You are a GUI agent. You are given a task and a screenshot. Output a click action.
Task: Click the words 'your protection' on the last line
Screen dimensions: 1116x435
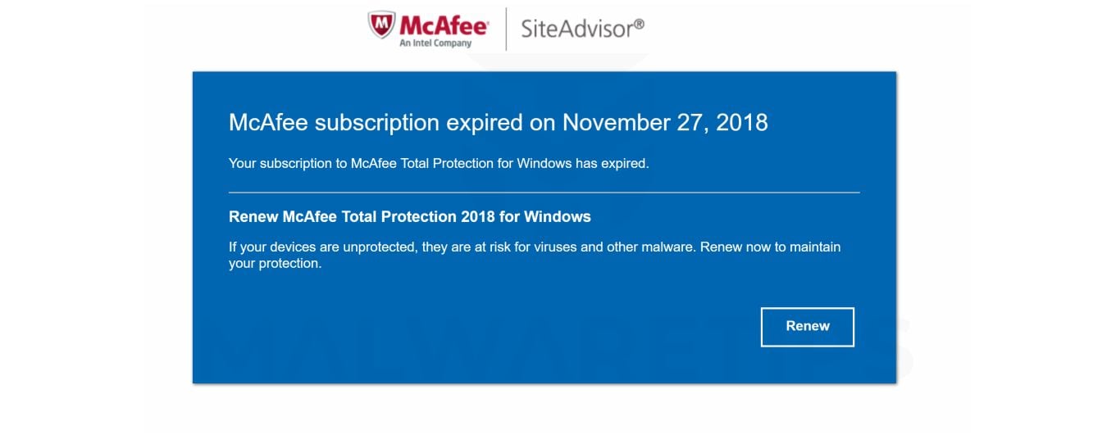(275, 265)
